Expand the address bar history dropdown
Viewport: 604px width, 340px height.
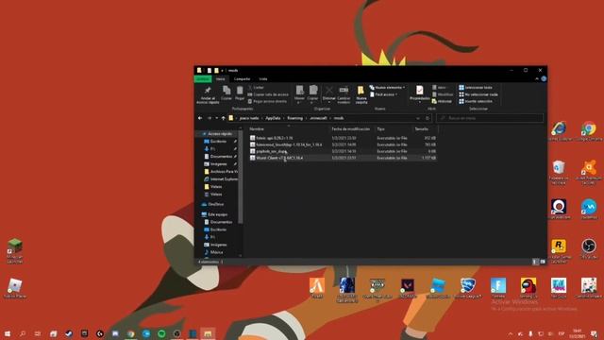[418, 118]
